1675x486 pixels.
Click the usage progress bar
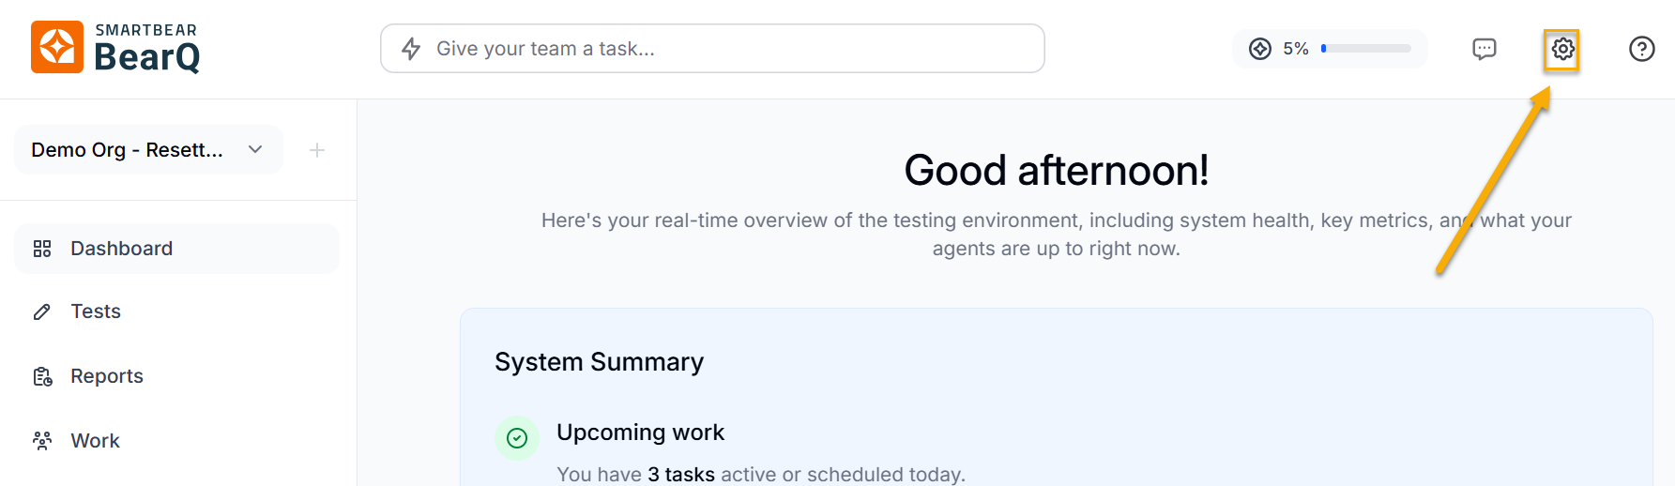coord(1366,49)
